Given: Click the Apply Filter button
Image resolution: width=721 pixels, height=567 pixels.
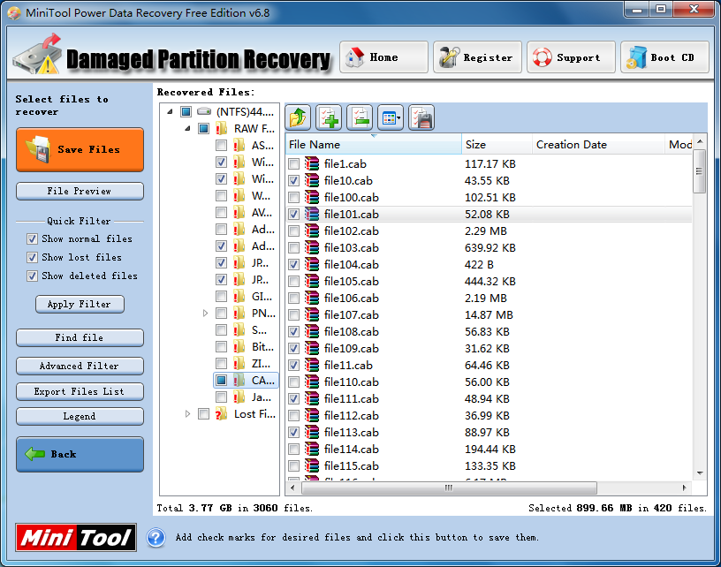Looking at the screenshot, I should 80,304.
